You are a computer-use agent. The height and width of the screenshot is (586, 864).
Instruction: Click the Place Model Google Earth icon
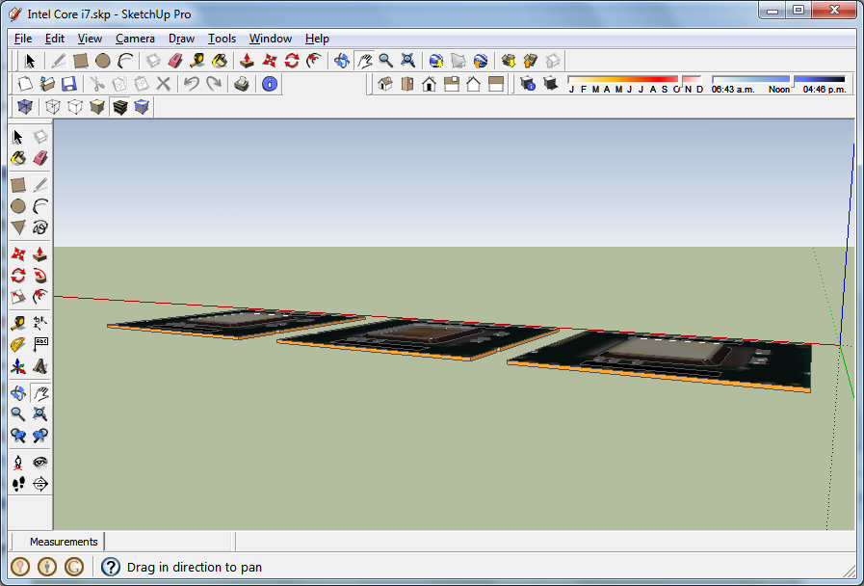481,61
